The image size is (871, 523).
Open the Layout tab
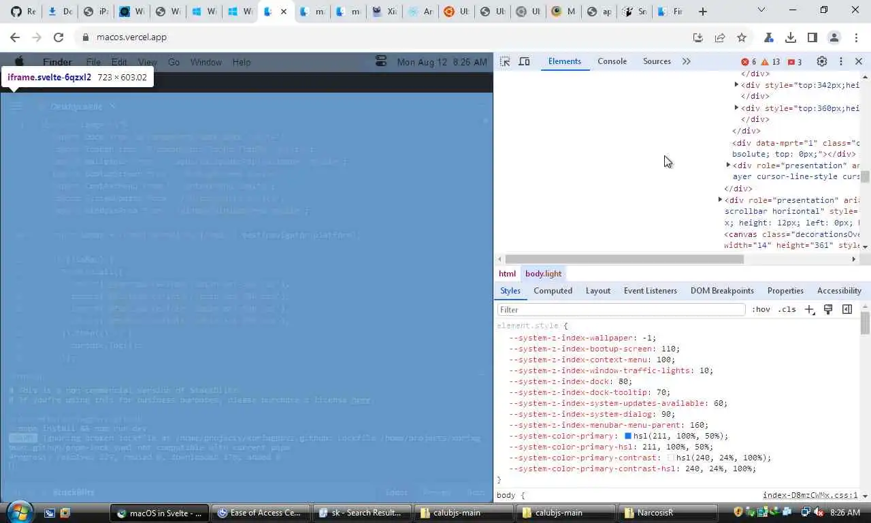(x=598, y=291)
